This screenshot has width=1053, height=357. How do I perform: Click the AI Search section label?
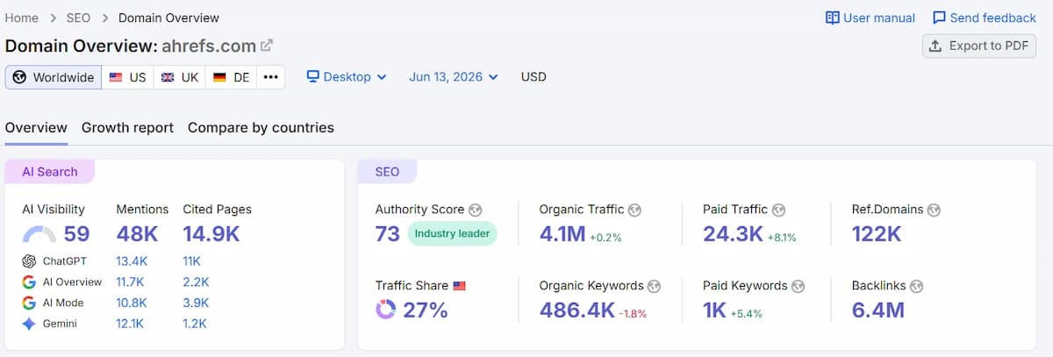pyautogui.click(x=50, y=172)
